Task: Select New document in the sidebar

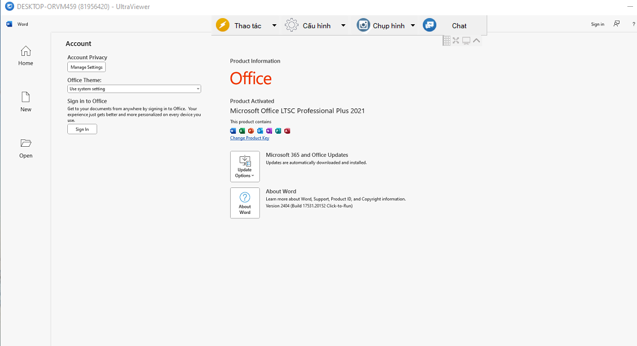Action: pyautogui.click(x=25, y=102)
